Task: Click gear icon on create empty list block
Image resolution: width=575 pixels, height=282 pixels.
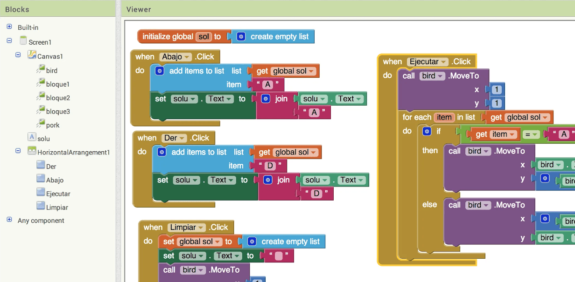Action: click(x=241, y=36)
